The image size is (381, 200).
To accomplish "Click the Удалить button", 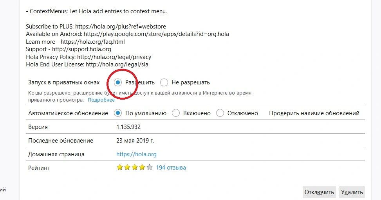I will [x=352, y=192].
